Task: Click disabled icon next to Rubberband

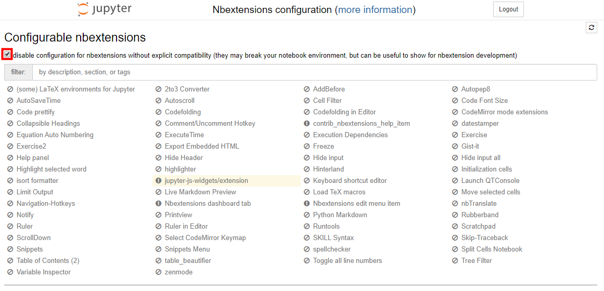Action: [x=455, y=215]
